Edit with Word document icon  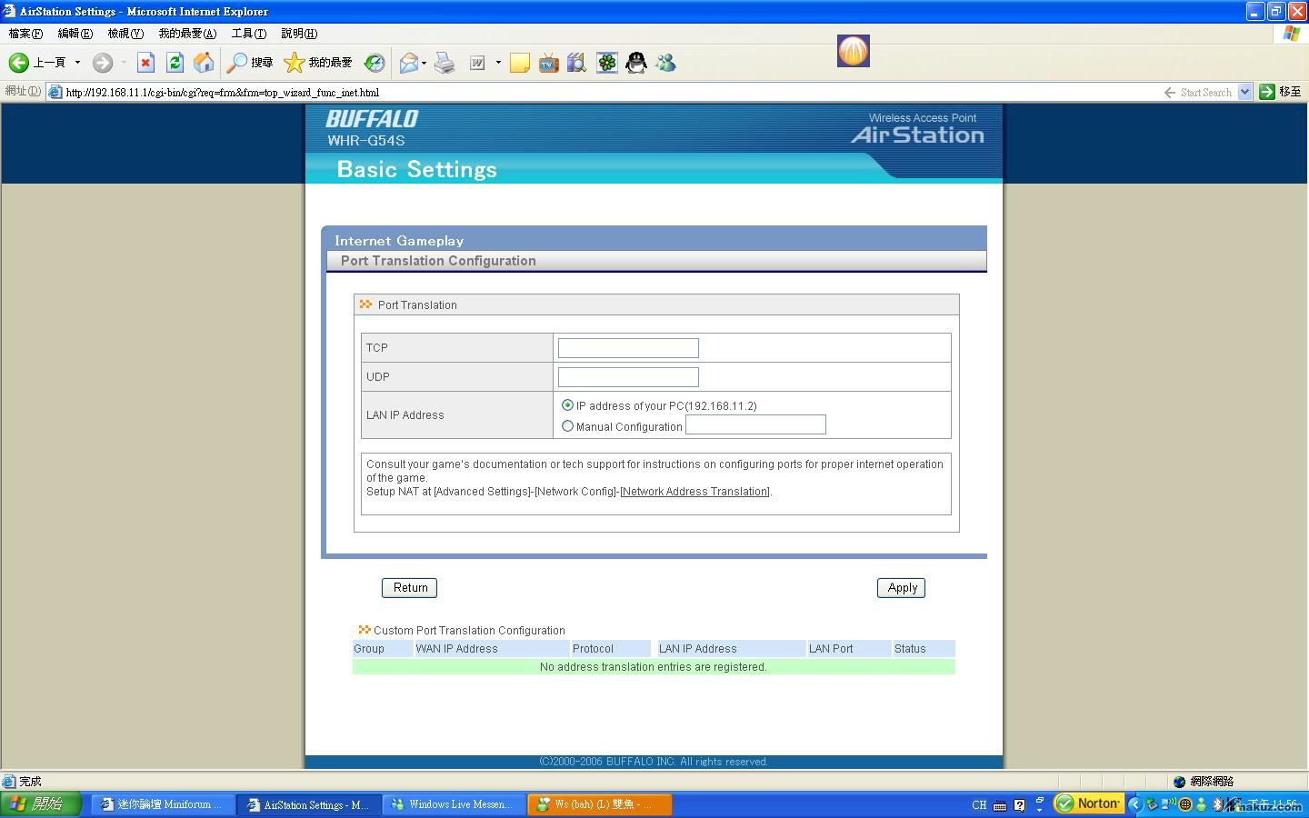(477, 62)
